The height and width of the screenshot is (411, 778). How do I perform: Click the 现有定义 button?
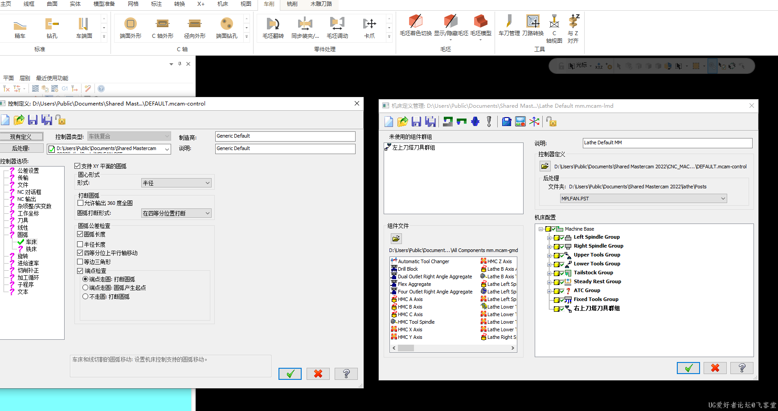click(x=21, y=137)
